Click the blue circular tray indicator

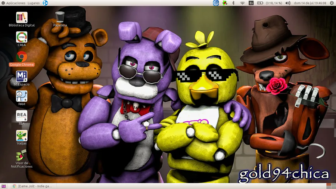[216, 3]
